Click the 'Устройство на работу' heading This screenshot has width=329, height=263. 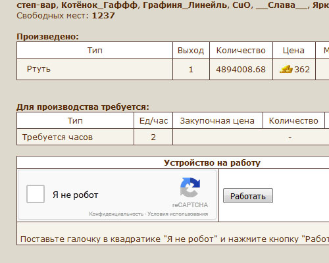[x=212, y=163]
